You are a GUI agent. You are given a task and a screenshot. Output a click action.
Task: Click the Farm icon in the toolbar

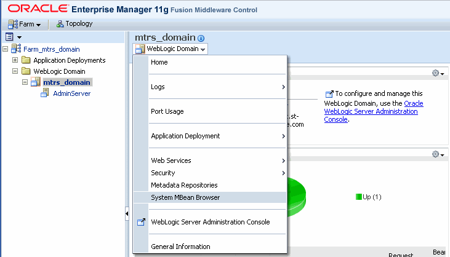point(13,25)
